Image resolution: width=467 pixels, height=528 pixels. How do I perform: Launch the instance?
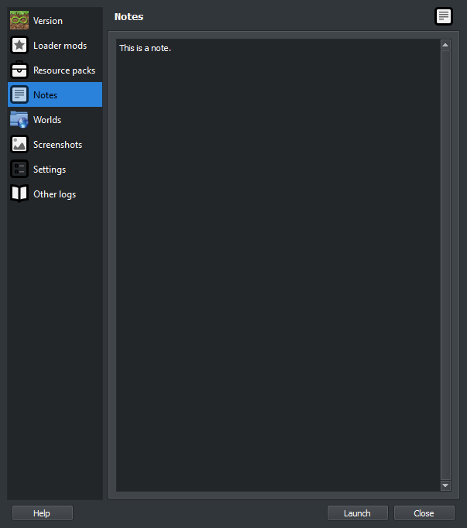[x=358, y=513]
